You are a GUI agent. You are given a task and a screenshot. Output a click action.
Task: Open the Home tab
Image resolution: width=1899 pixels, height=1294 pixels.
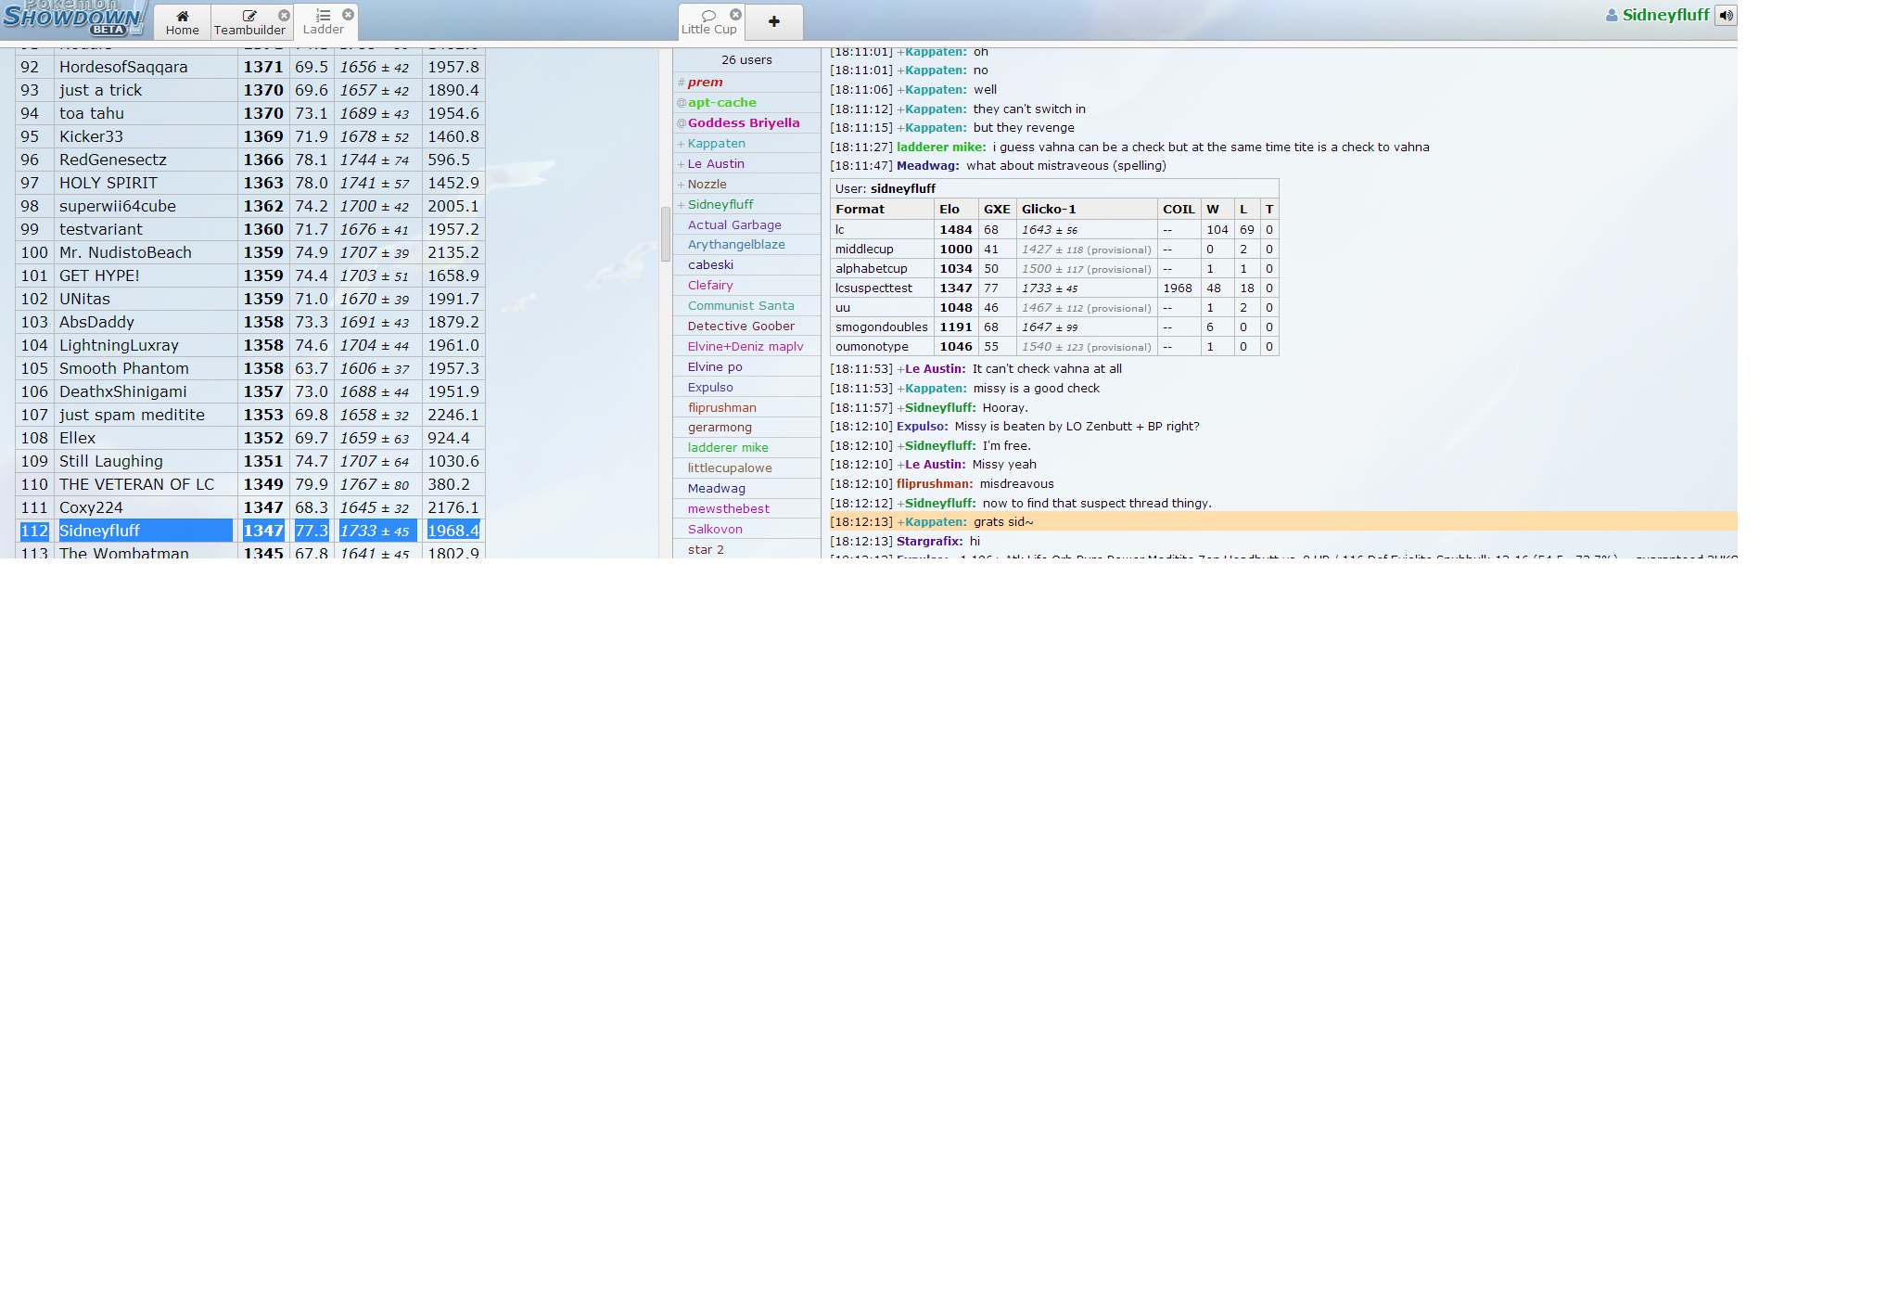pos(182,21)
